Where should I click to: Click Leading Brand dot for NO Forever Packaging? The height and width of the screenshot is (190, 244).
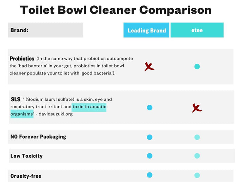[x=149, y=137]
